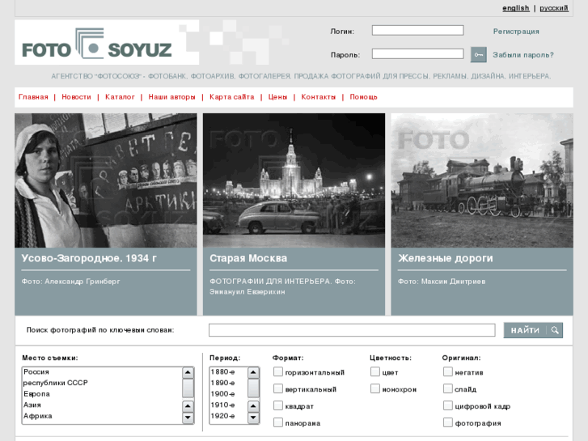The image size is (588, 441).
Task: Enable the монохром checkbox
Action: [375, 388]
